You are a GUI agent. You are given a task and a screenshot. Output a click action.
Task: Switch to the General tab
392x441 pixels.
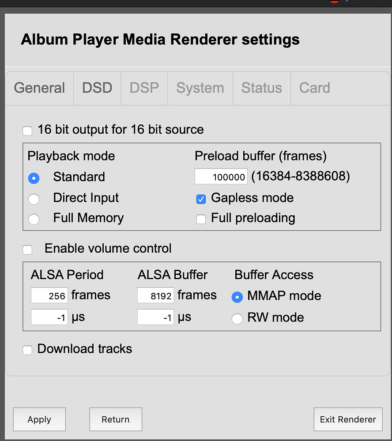[x=39, y=88]
